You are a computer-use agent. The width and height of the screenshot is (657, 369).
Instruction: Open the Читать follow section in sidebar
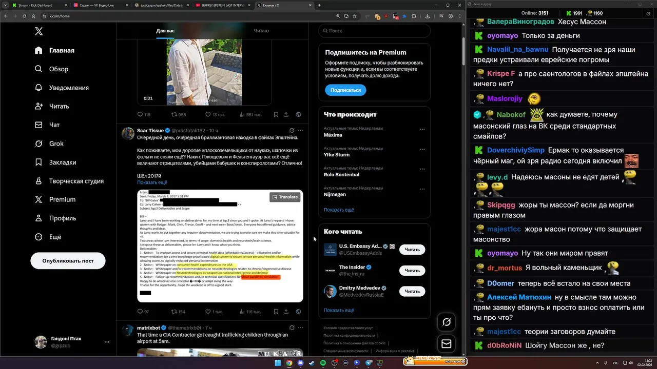coord(52,106)
